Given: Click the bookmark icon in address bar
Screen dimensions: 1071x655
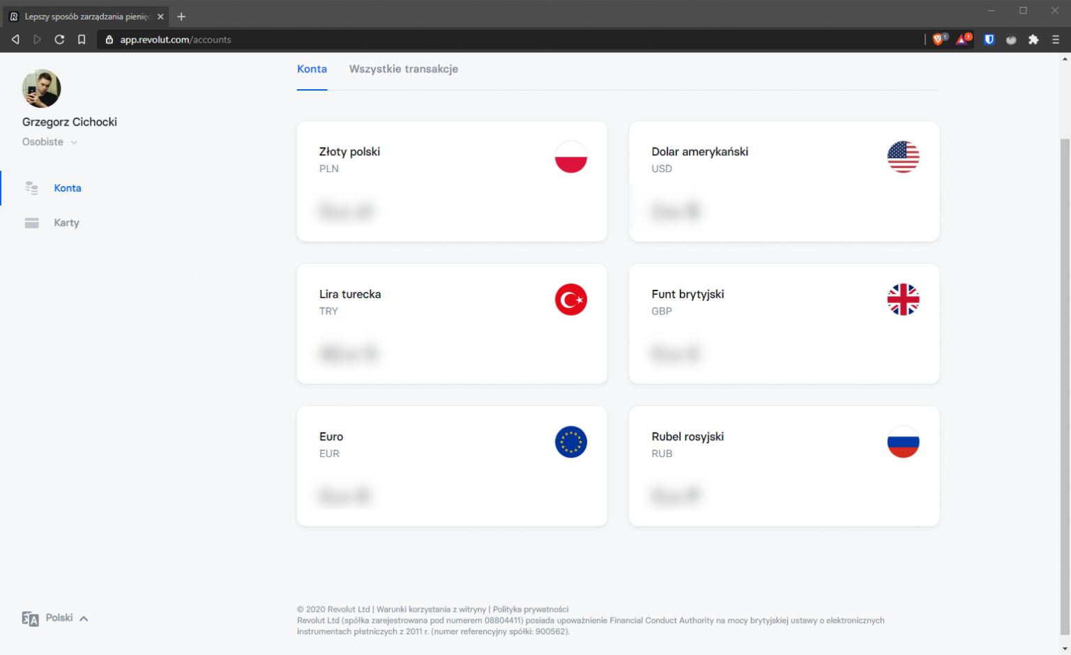Looking at the screenshot, I should [82, 40].
